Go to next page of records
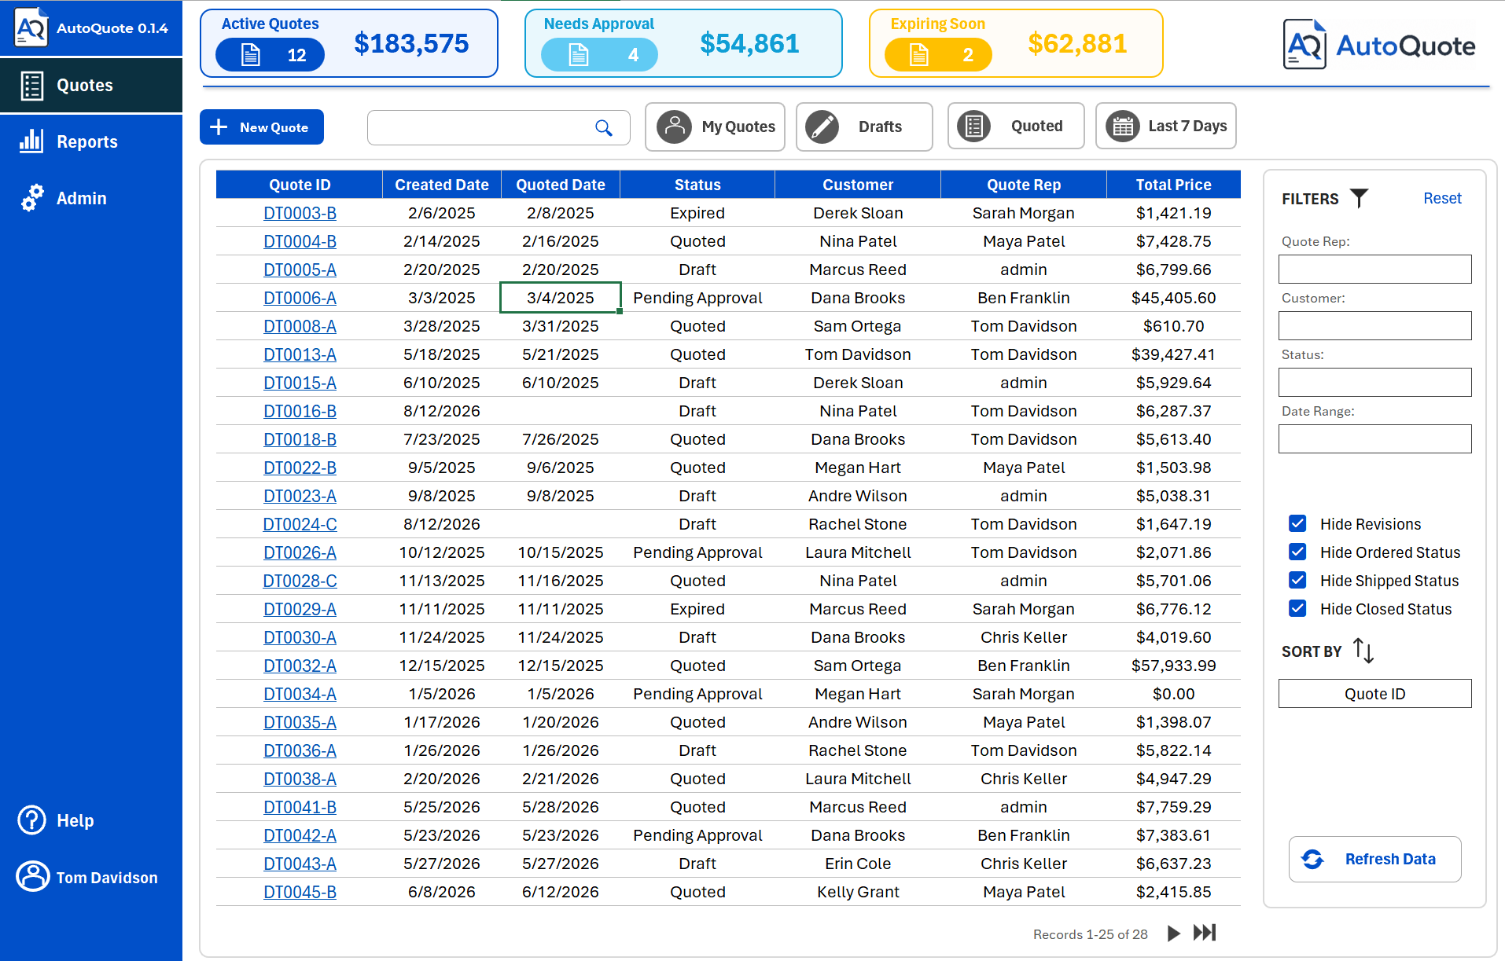The image size is (1505, 961). click(x=1174, y=933)
